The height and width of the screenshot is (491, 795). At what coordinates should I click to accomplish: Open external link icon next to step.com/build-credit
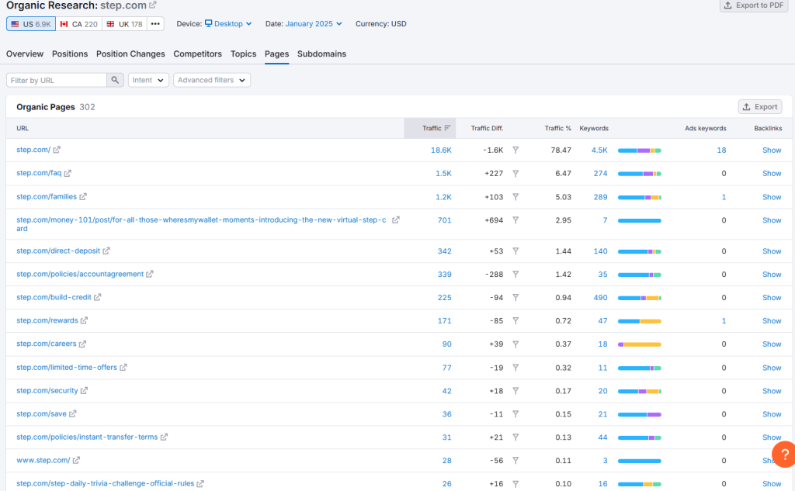(x=98, y=297)
